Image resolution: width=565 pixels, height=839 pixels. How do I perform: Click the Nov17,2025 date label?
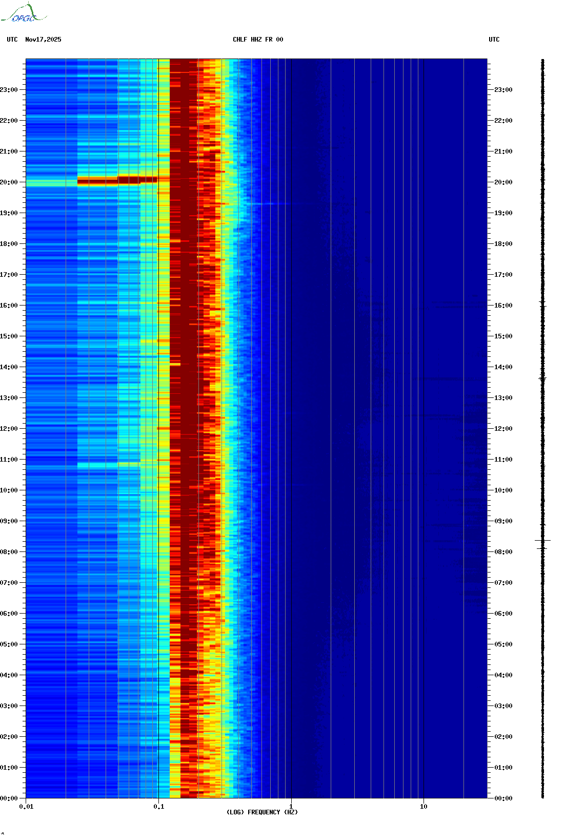[43, 40]
